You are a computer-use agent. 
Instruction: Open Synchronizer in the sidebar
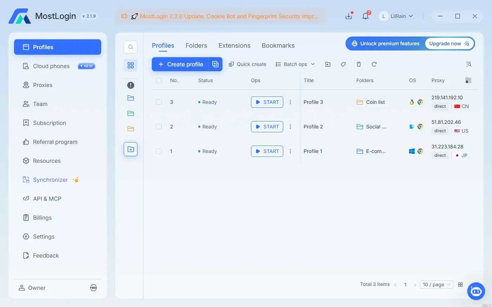(58, 180)
